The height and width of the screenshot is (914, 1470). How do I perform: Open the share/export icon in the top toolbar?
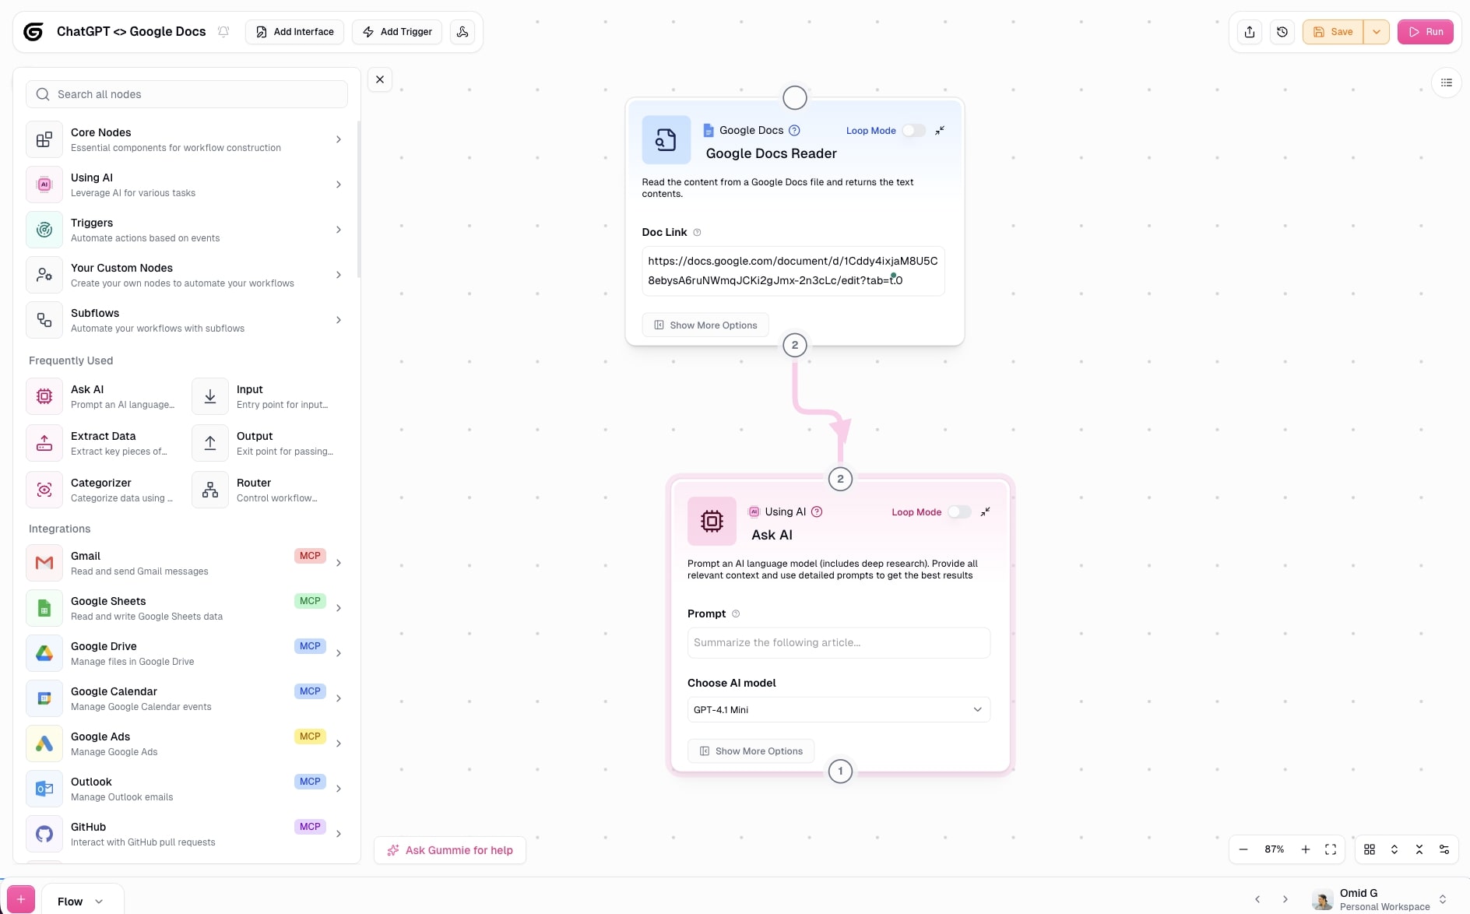(x=1249, y=31)
